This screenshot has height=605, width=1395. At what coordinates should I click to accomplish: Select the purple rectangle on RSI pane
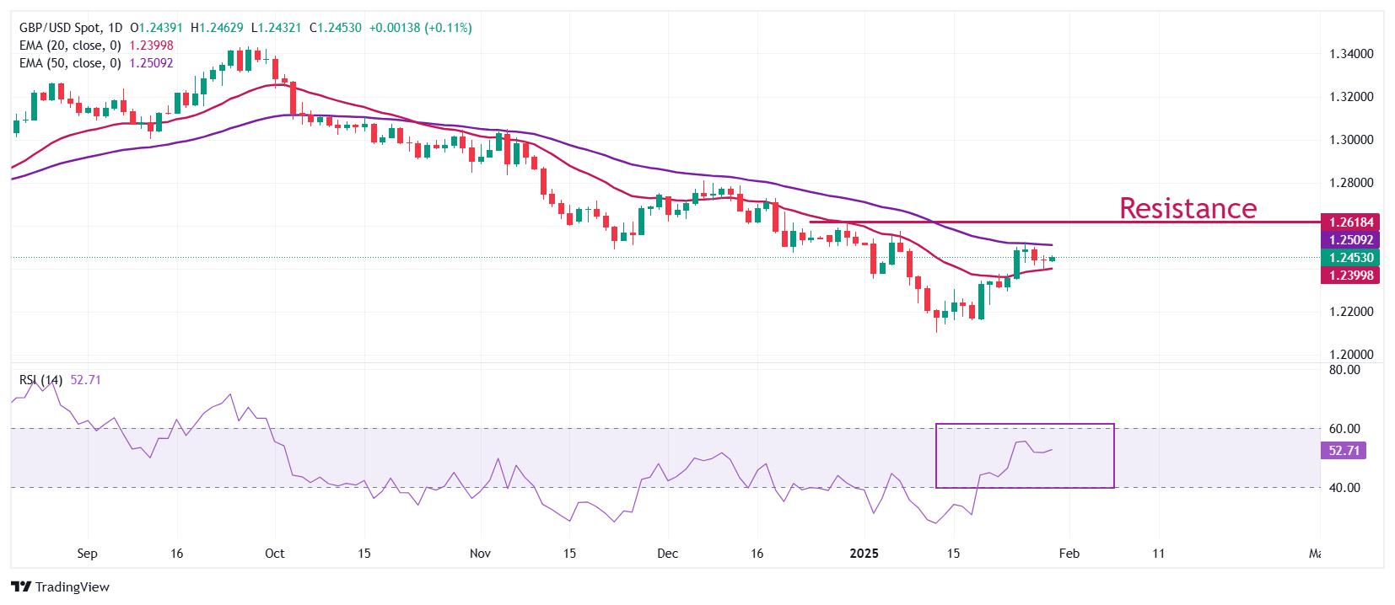[x=1025, y=456]
